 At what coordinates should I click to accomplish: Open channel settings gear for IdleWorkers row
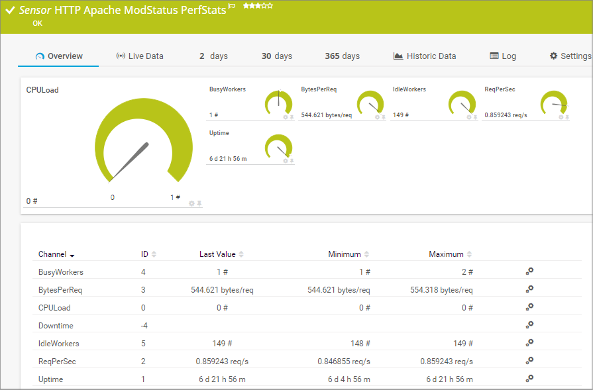click(529, 343)
